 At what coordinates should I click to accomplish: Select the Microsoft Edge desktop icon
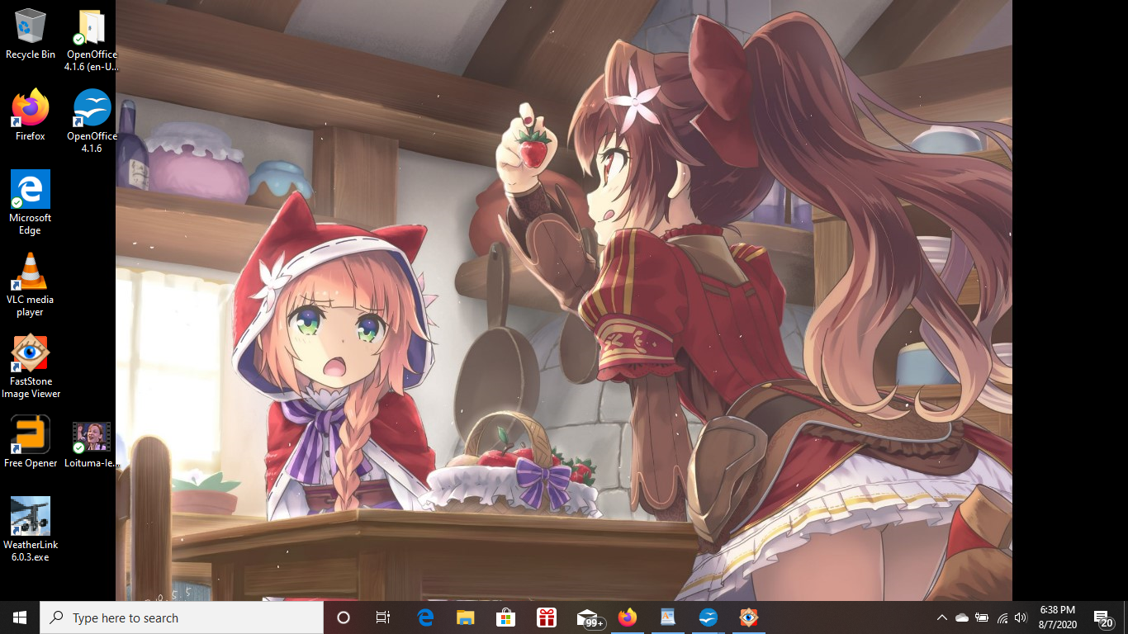pyautogui.click(x=31, y=203)
